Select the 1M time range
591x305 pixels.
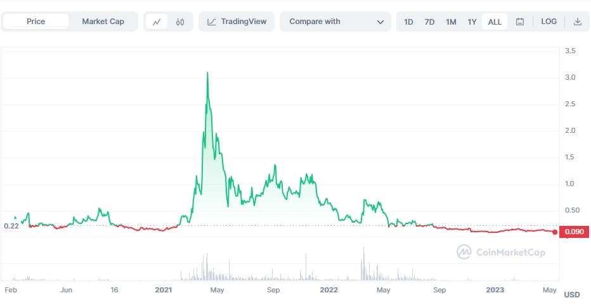(x=451, y=22)
